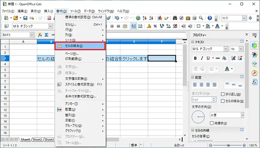Click the Data Sources cylinder icon
This screenshot has height=148, width=260.
pyautogui.click(x=194, y=18)
